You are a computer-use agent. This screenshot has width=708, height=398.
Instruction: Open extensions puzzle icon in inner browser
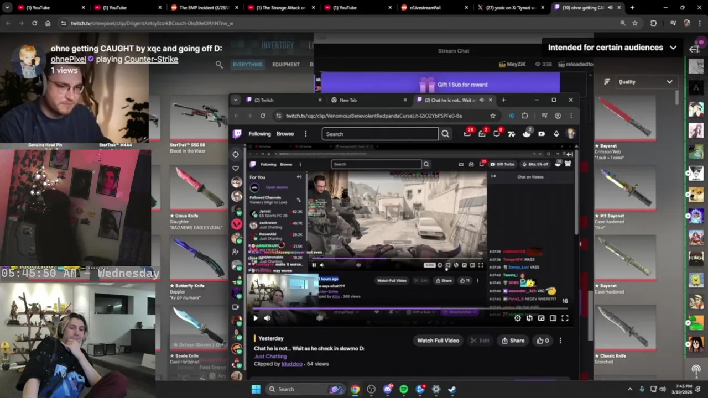point(525,116)
